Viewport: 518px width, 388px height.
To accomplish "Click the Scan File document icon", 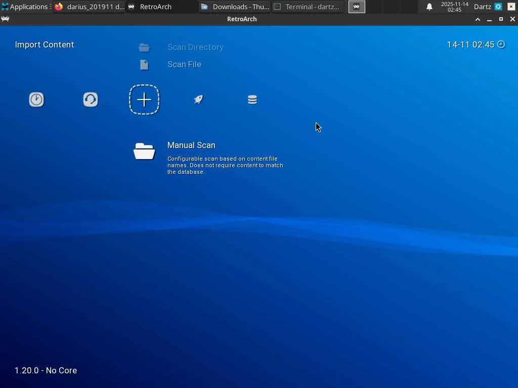I will tap(144, 65).
